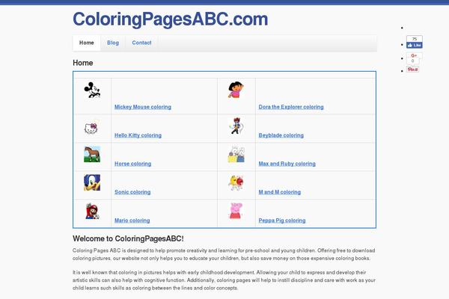Viewport: 449px width, 299px height.
Task: Click the 'Welcome to ColoringPagesABC!' heading
Action: coord(128,238)
